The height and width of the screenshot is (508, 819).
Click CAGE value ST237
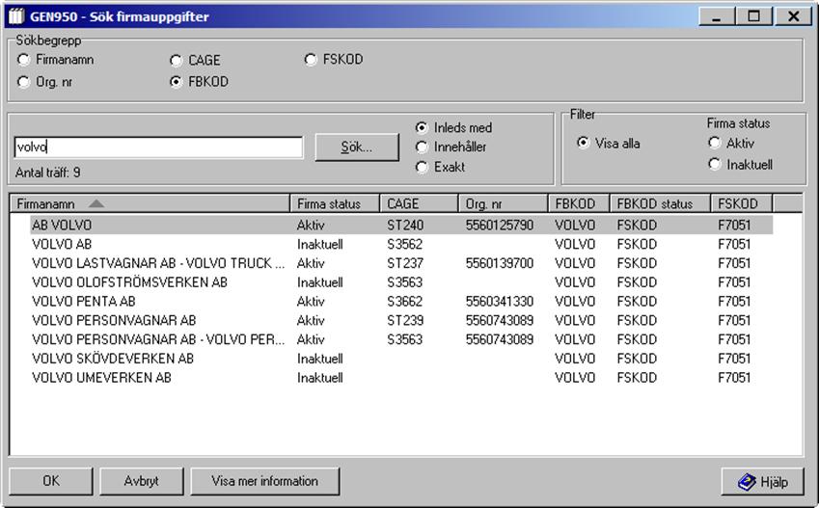pyautogui.click(x=405, y=263)
